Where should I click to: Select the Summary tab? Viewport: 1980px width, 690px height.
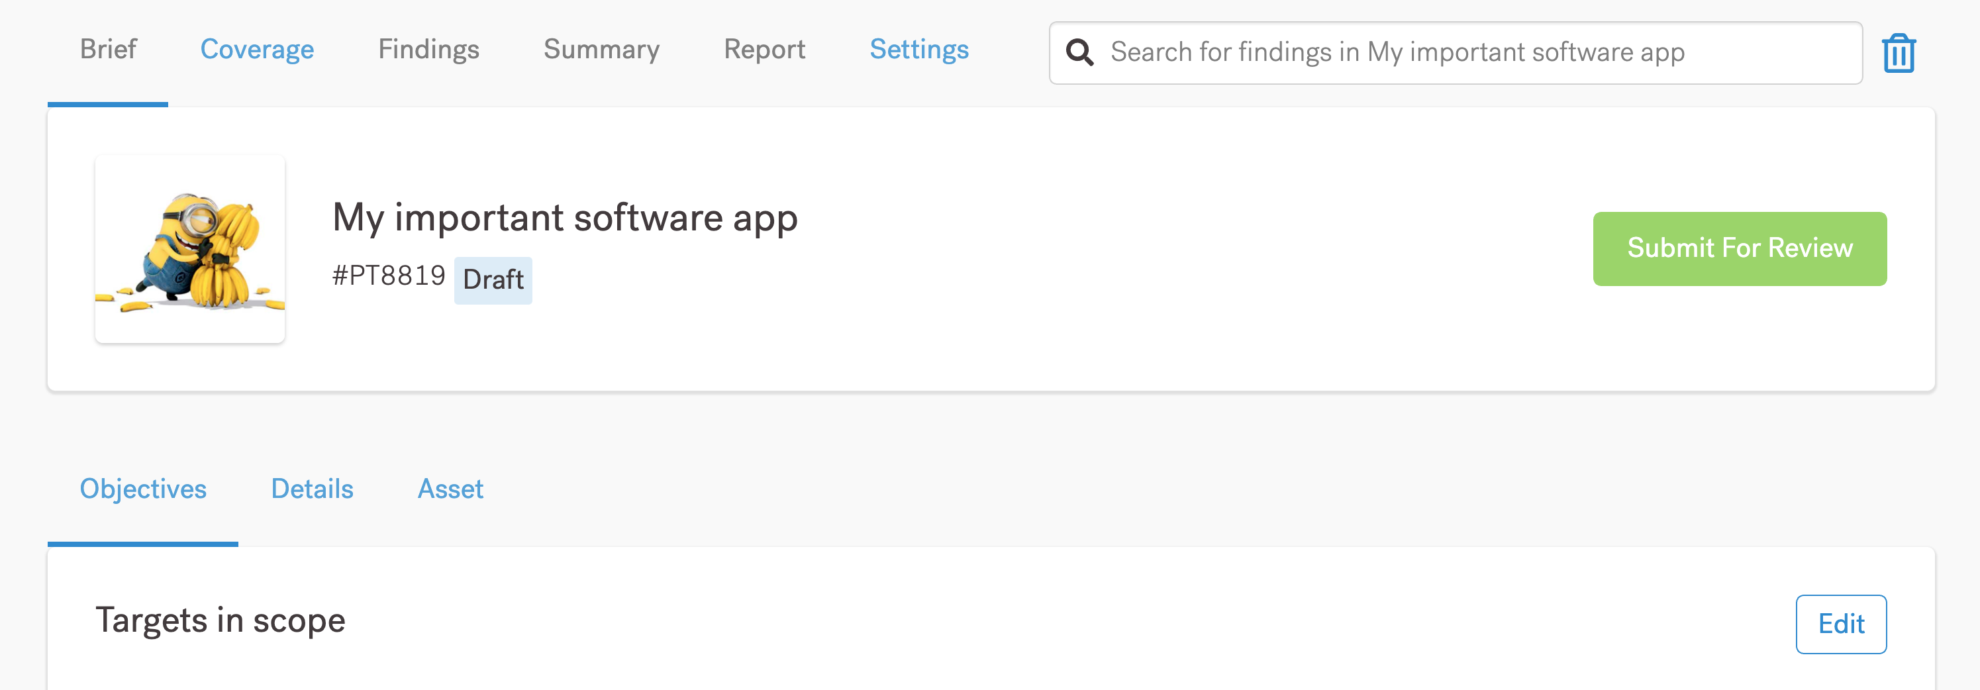click(x=601, y=49)
